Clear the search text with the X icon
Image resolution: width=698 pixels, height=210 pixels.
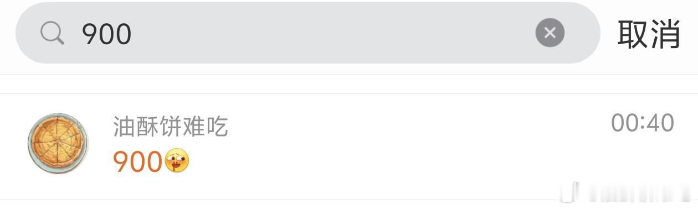(550, 33)
